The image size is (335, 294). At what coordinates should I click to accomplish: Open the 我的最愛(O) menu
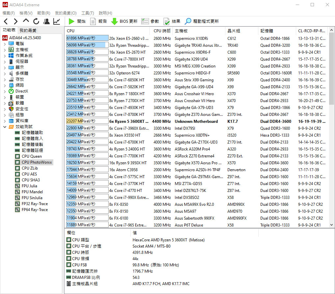[x=66, y=13]
